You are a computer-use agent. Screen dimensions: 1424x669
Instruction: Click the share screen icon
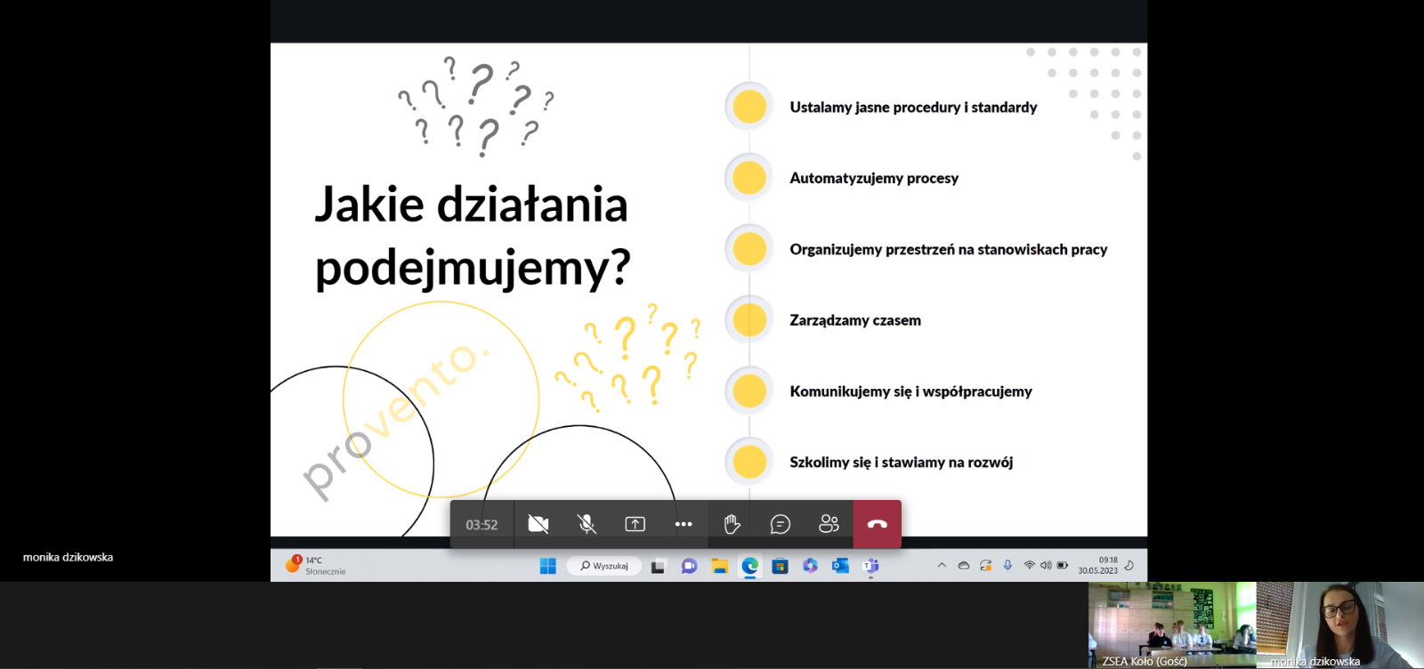tap(635, 524)
